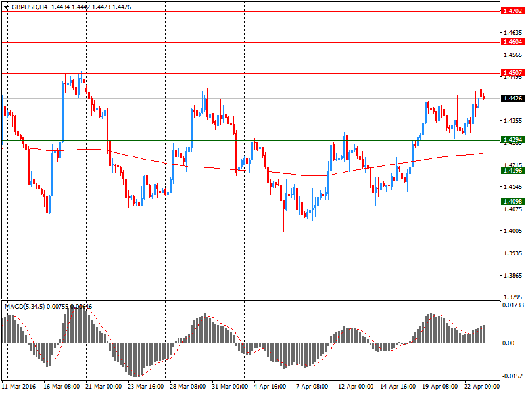526x394 pixels.
Task: Click the 14 Apr 16:00 time label
Action: (398, 387)
